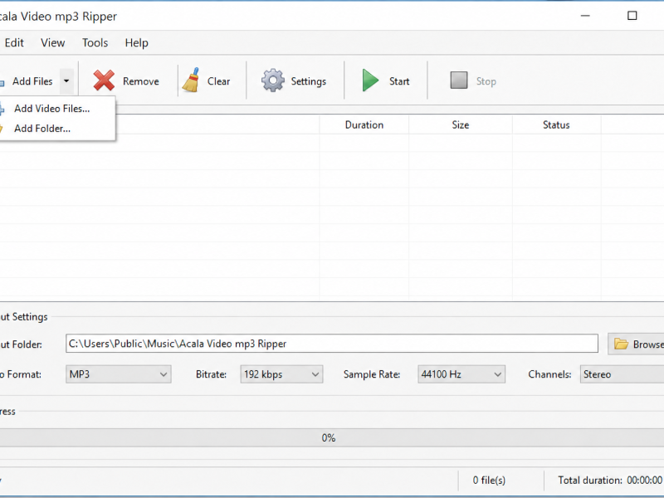This screenshot has width=664, height=498.
Task: Sort by the Size column header
Action: click(x=461, y=125)
